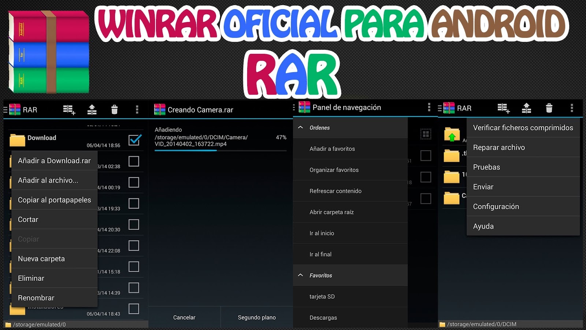
Task: Open the Descargas favorite
Action: point(351,318)
